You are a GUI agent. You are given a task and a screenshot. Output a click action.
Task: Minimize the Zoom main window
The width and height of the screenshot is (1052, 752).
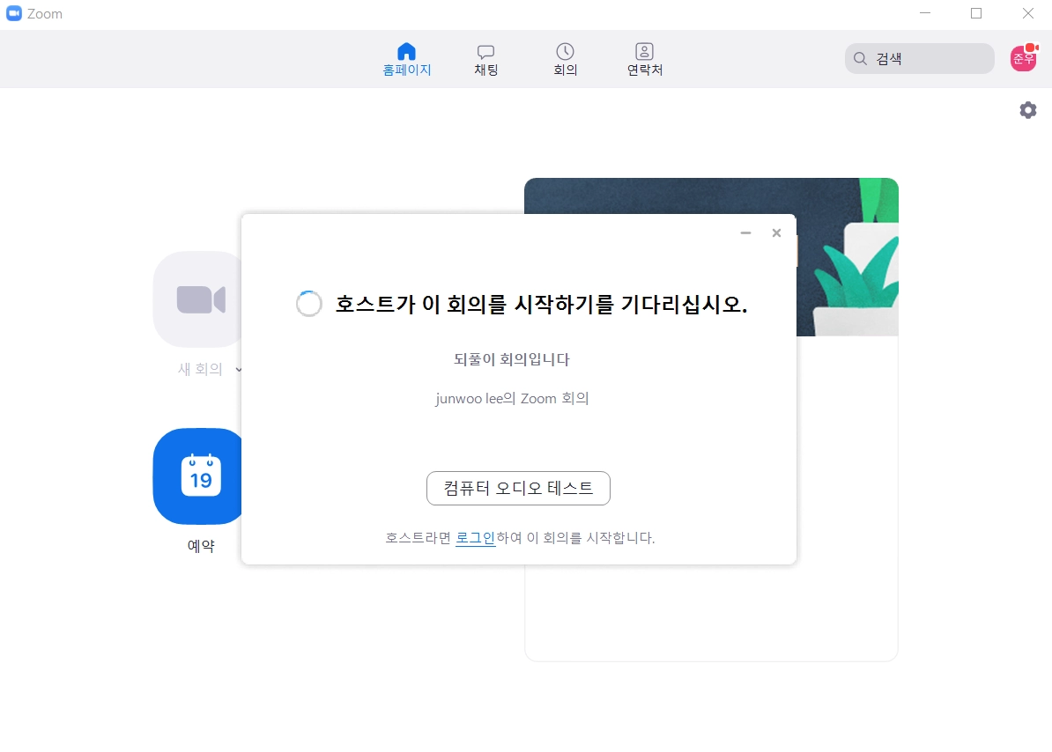point(925,13)
